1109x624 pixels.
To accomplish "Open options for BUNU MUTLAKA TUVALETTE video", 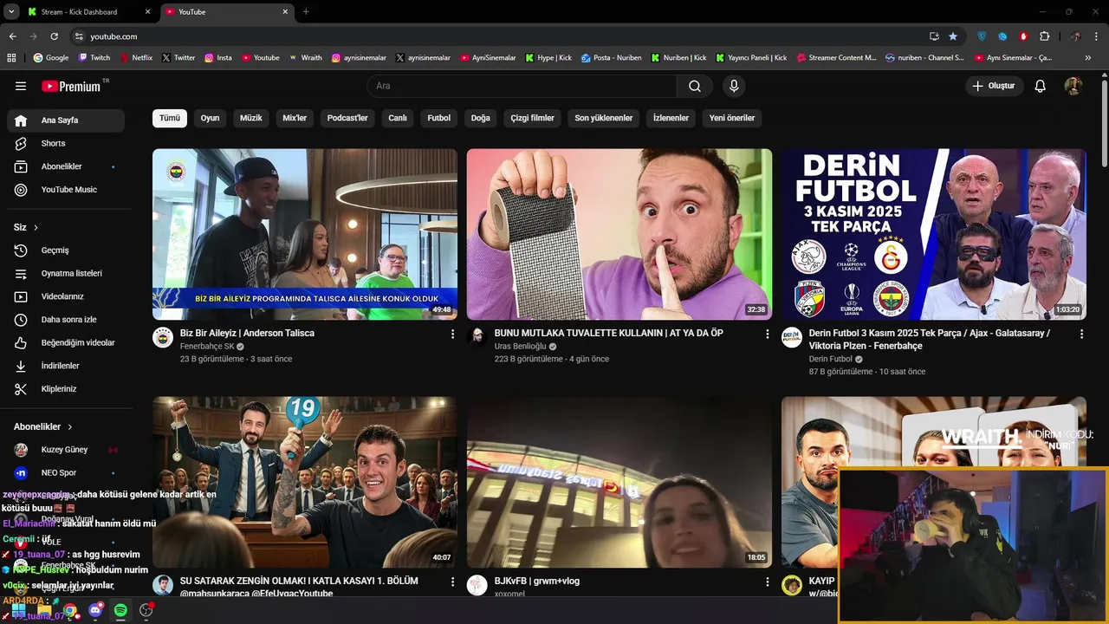I will pyautogui.click(x=767, y=334).
